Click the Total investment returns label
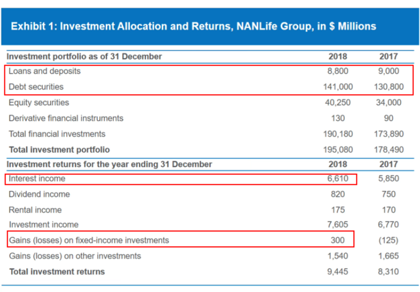 tap(56, 271)
